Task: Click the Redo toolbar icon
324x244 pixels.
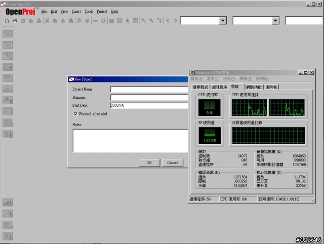Action: click(x=87, y=21)
